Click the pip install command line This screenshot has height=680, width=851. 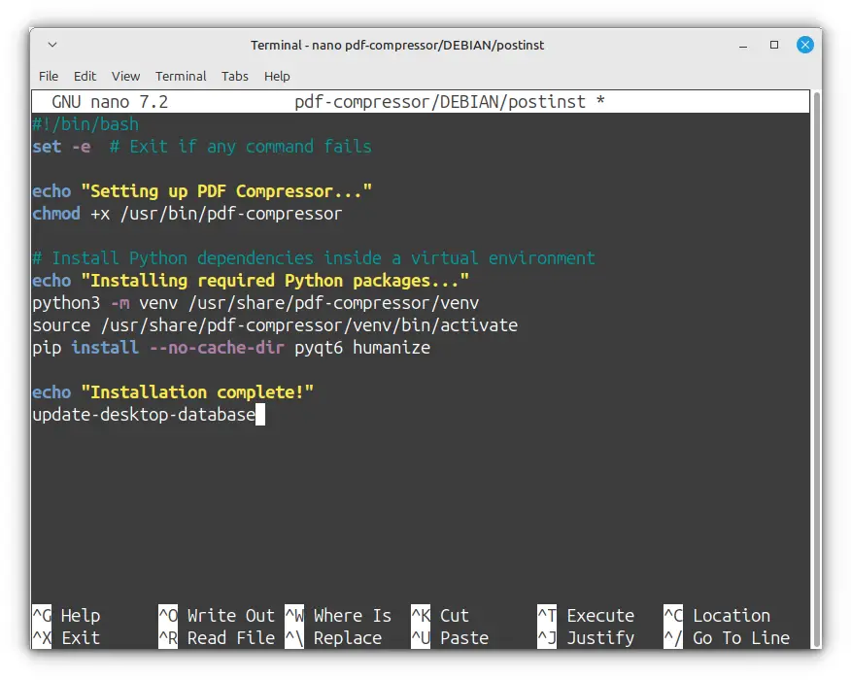coord(231,348)
